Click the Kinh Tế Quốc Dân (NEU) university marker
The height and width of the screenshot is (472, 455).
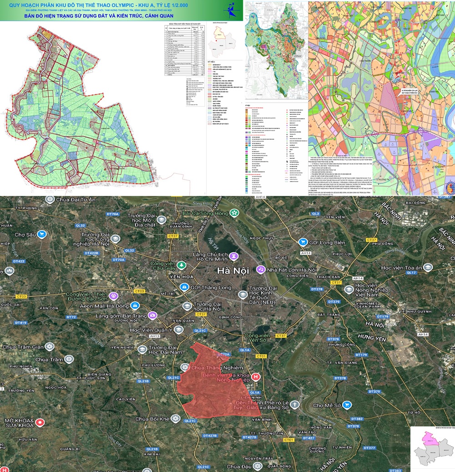tap(243, 295)
